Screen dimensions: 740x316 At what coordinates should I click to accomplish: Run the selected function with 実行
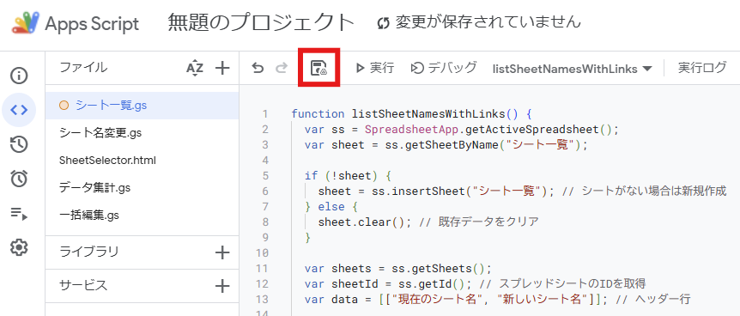tap(374, 69)
